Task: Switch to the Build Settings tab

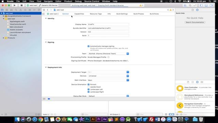Action: [122, 14]
